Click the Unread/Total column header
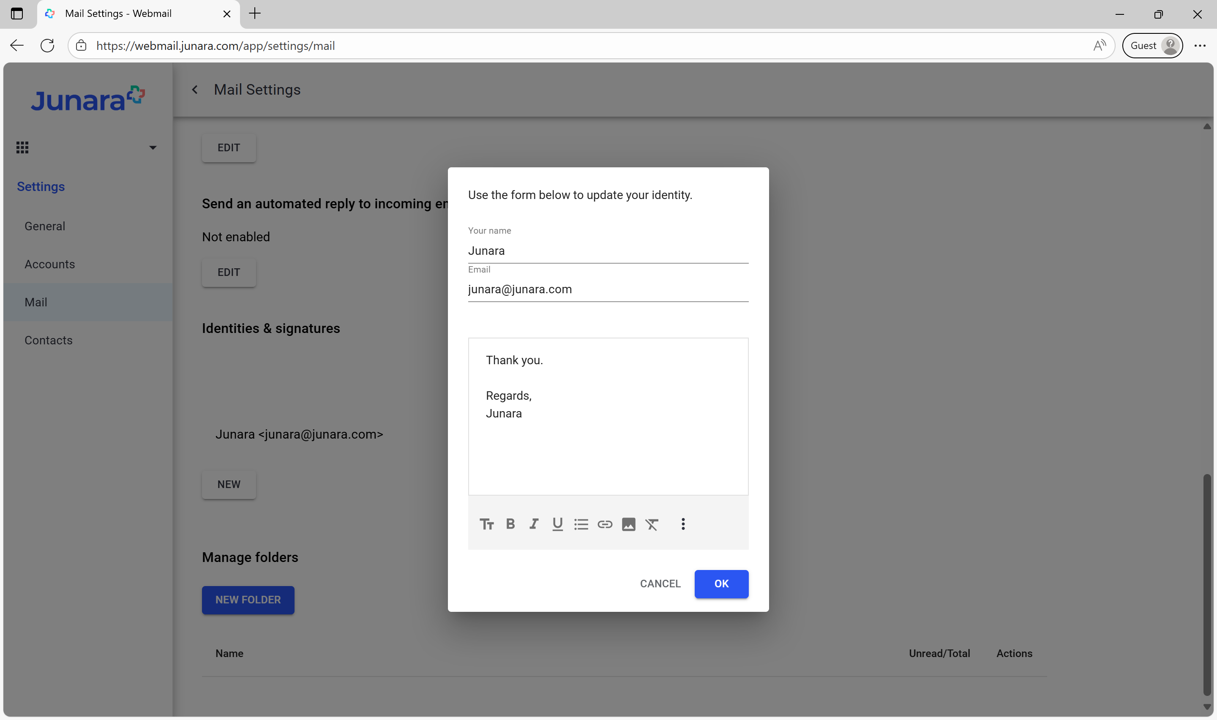This screenshot has width=1217, height=720. [939, 654]
